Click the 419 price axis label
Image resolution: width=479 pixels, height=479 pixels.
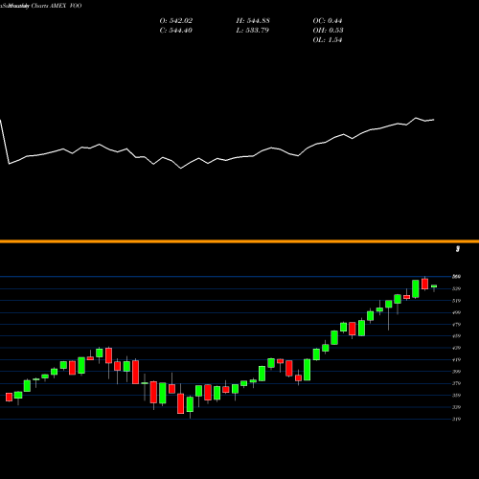(x=457, y=360)
